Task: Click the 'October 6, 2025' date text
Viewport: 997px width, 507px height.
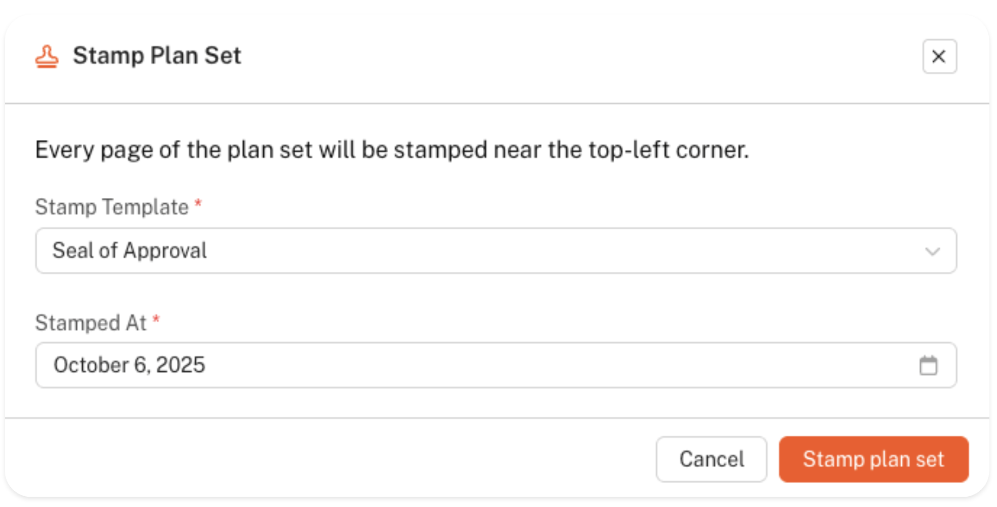Action: 129,365
